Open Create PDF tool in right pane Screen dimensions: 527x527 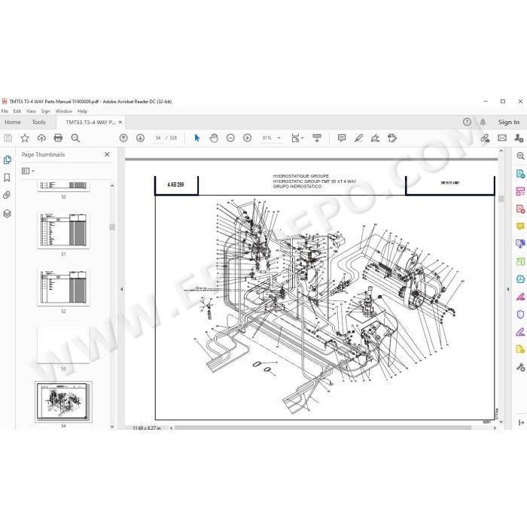tap(520, 209)
